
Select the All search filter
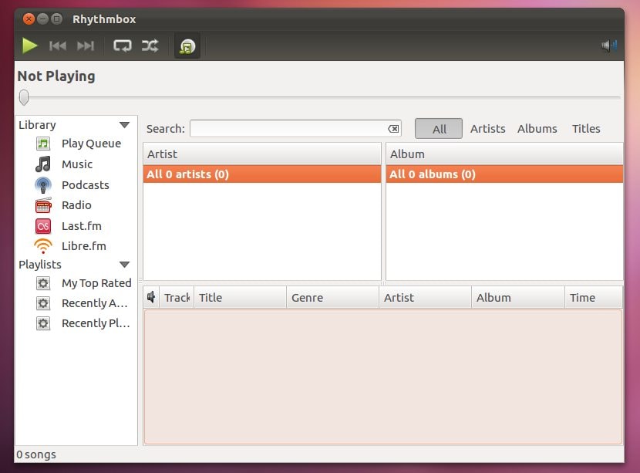pyautogui.click(x=439, y=129)
